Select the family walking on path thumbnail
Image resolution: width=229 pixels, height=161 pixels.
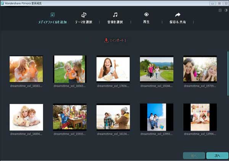(x=156, y=69)
